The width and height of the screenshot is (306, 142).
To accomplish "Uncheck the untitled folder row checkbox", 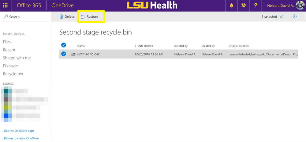I will click(64, 54).
